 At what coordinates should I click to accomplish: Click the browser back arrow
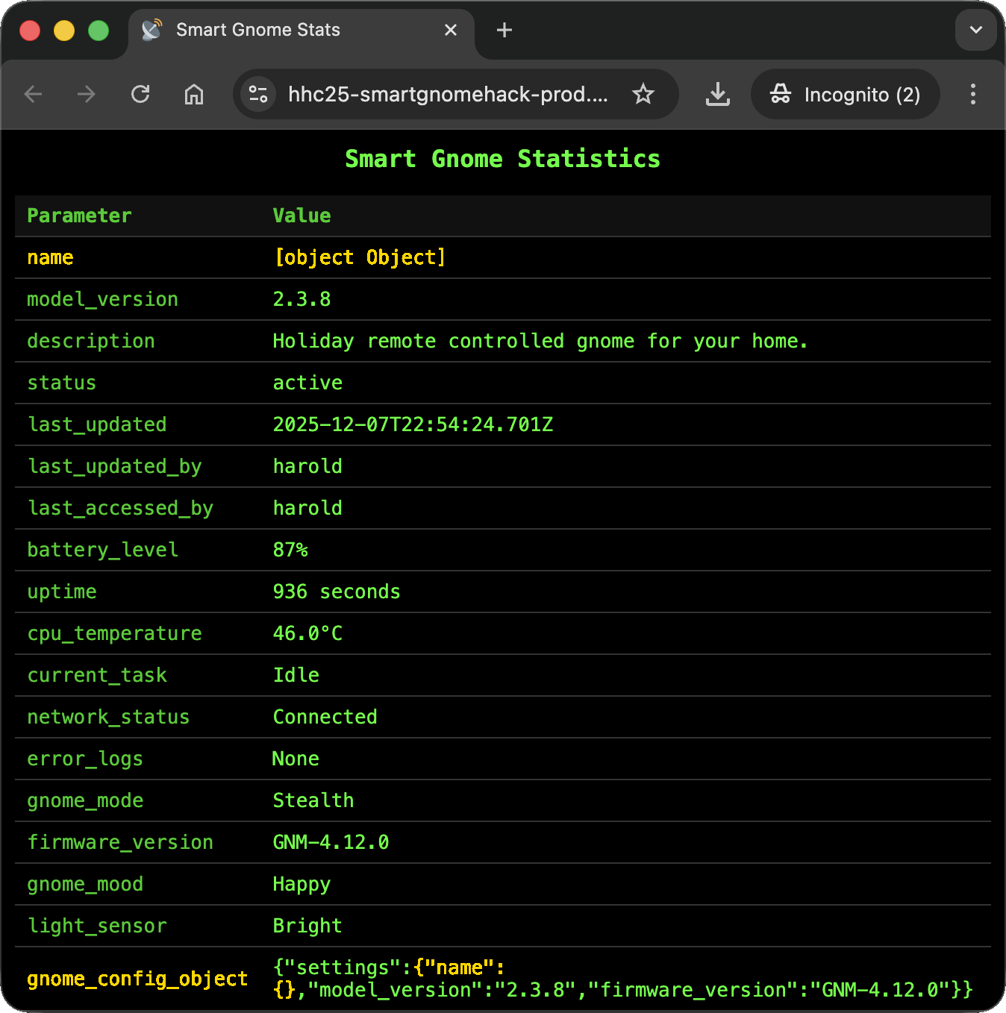pos(33,94)
